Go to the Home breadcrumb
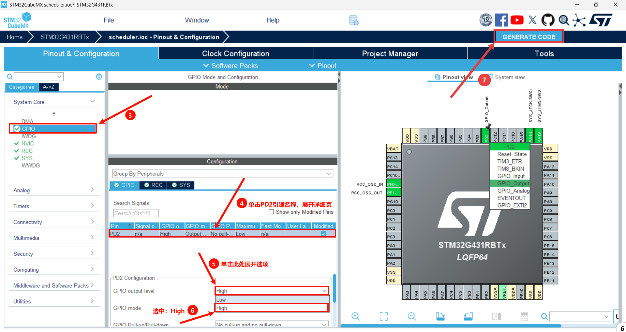 [15, 37]
